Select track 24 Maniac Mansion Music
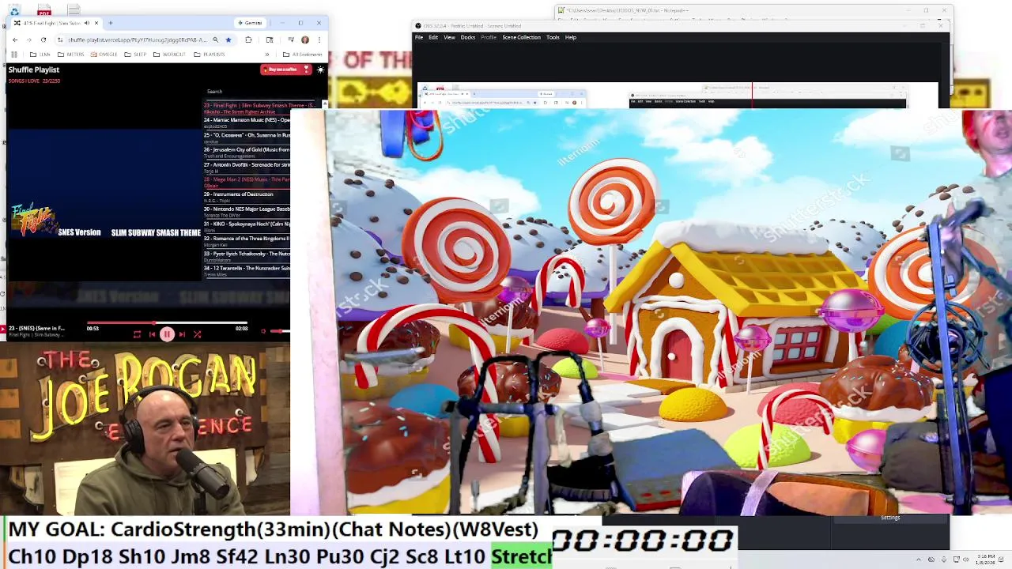Screen dimensions: 1012x569 [247, 122]
